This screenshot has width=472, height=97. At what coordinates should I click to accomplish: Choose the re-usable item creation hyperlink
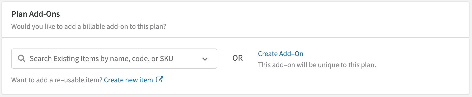(128, 80)
